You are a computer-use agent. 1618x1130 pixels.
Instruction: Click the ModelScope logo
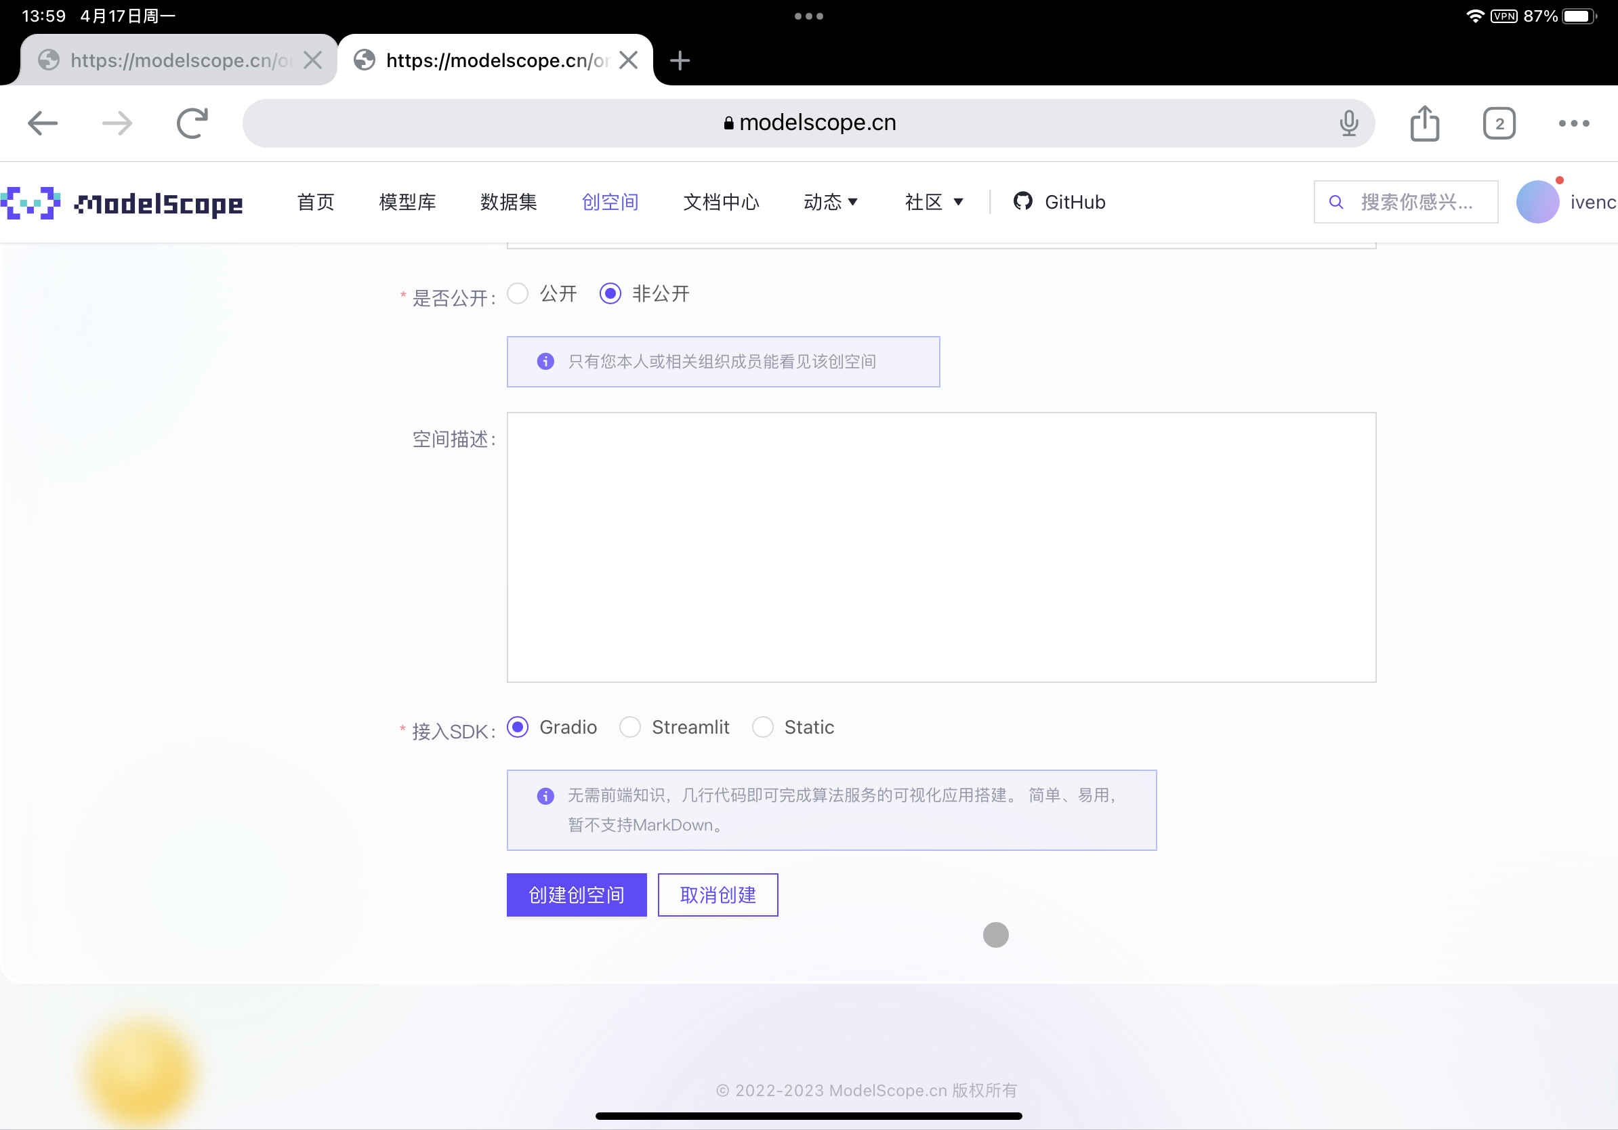[121, 203]
